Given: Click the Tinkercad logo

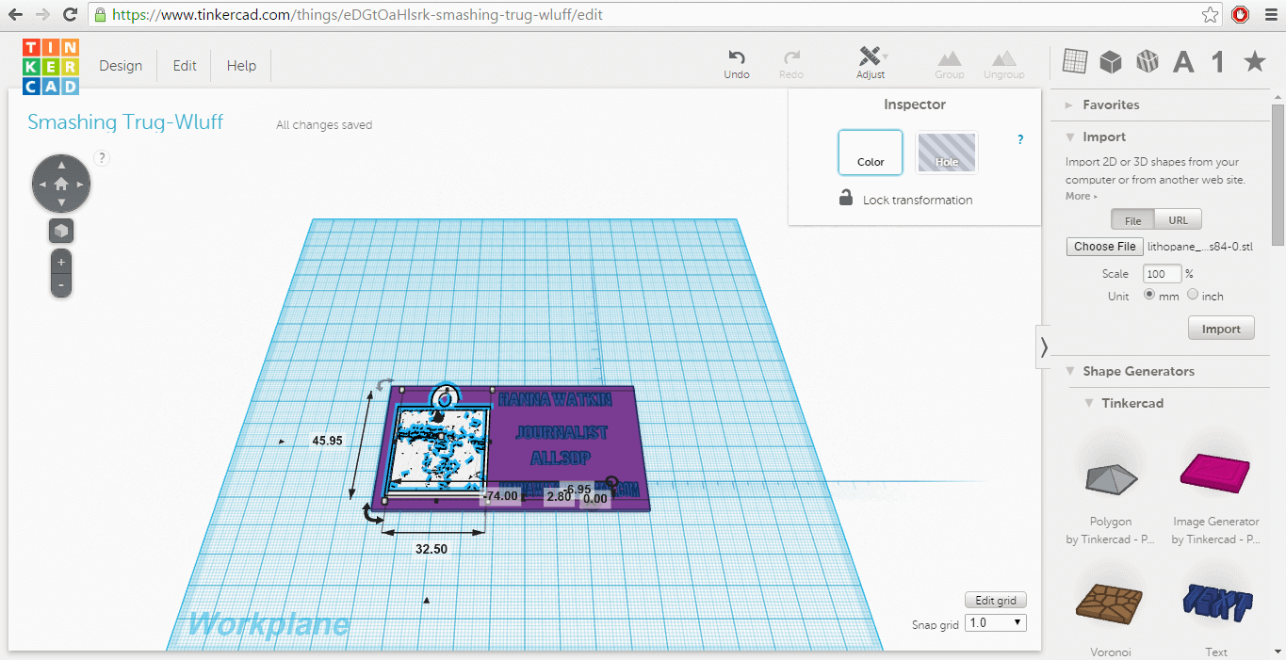Looking at the screenshot, I should [x=51, y=66].
